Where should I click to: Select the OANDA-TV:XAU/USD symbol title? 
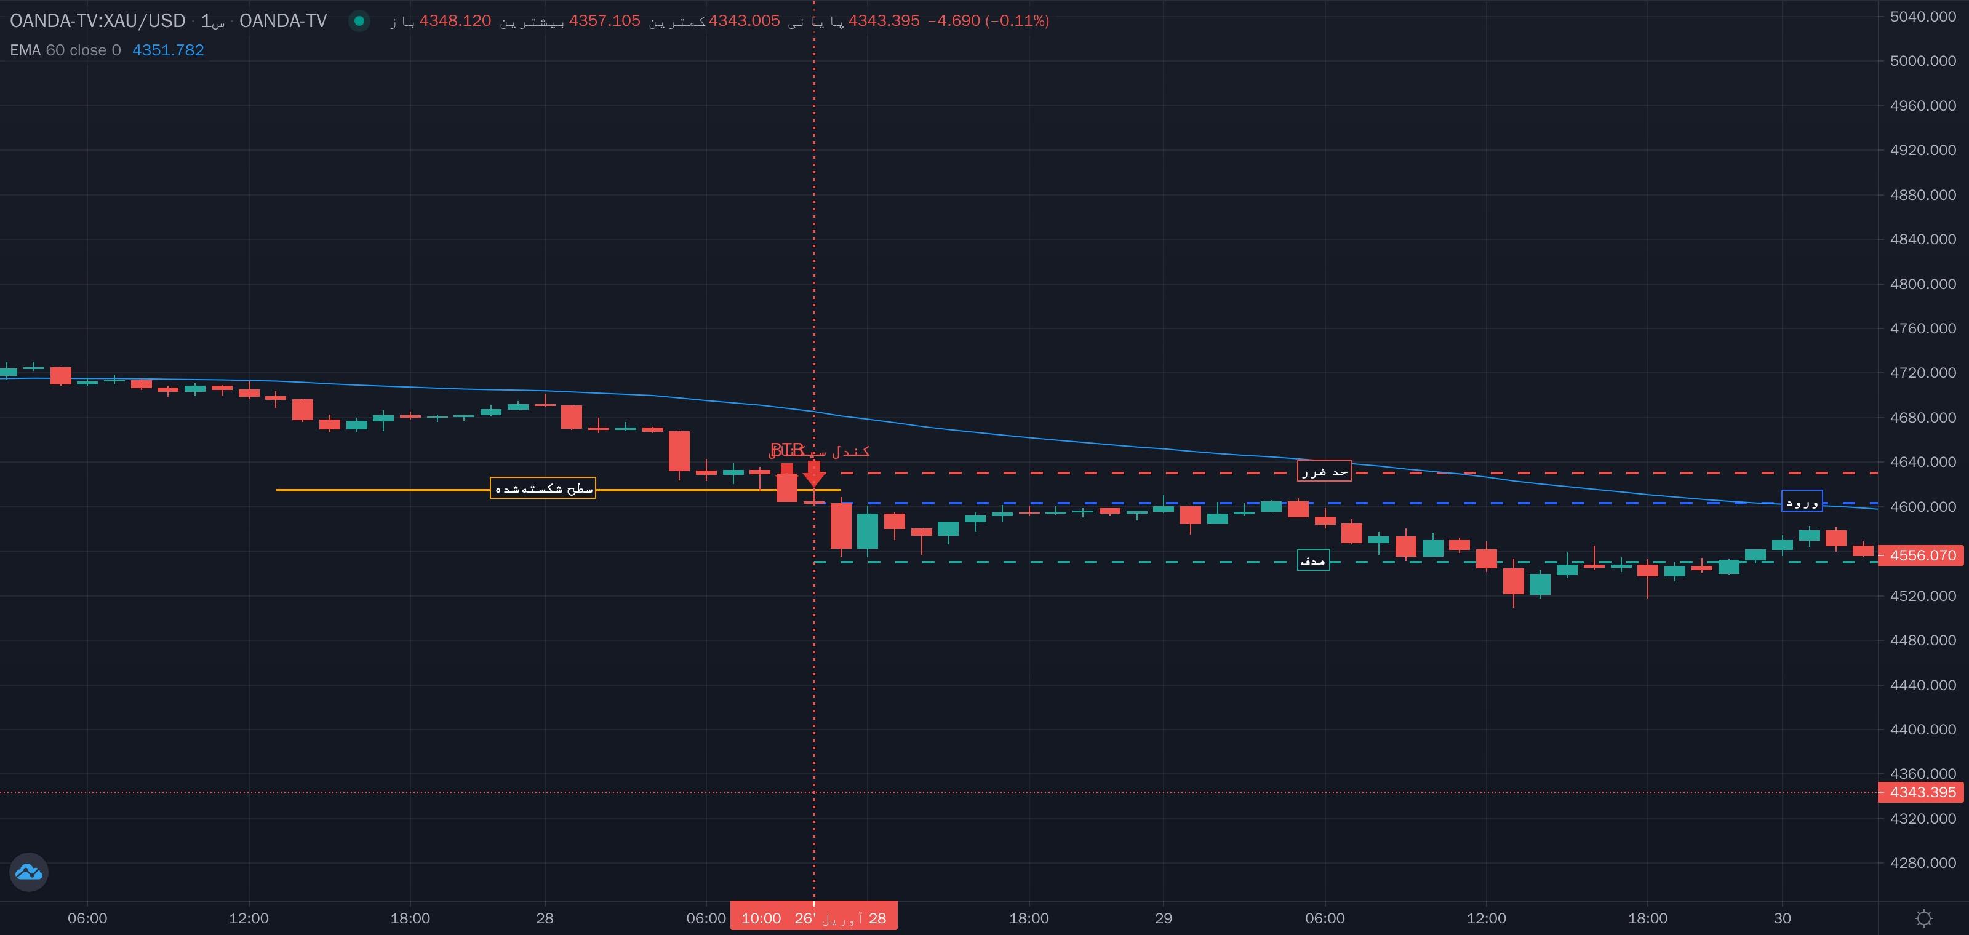click(97, 21)
